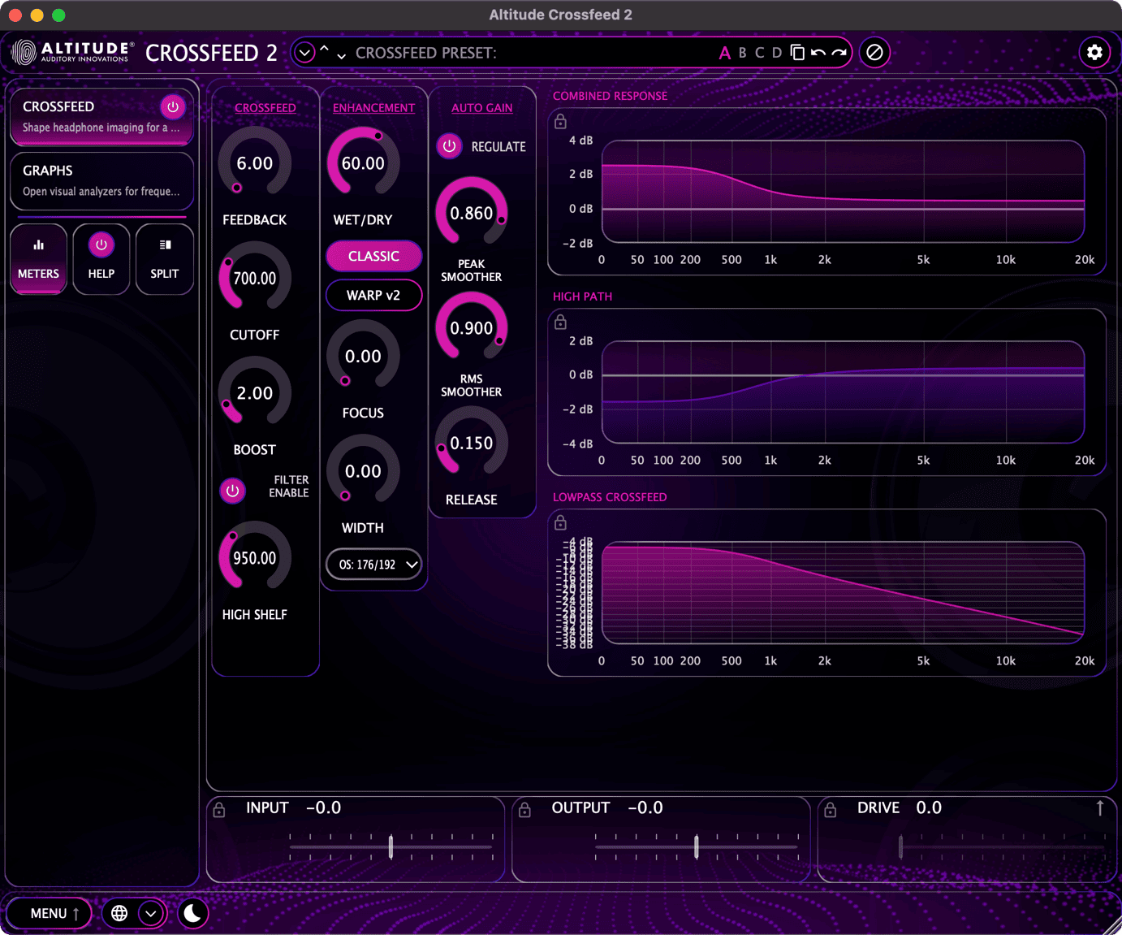Click the Input level slider handle

391,846
